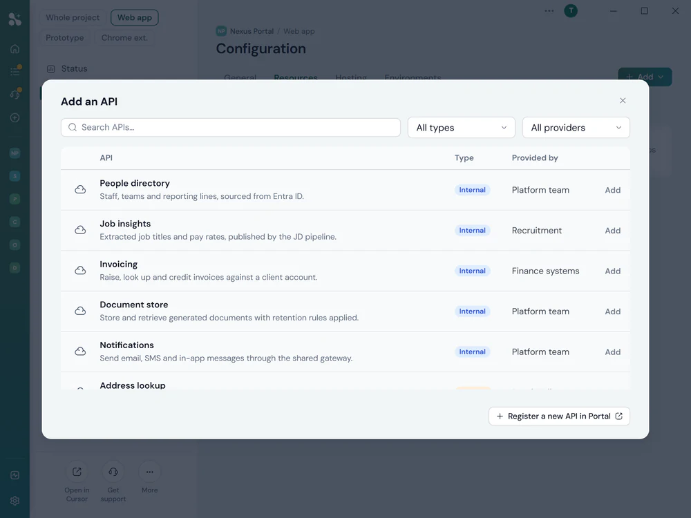Select the C project badge in the sidebar
This screenshot has height=518, width=691.
point(15,222)
